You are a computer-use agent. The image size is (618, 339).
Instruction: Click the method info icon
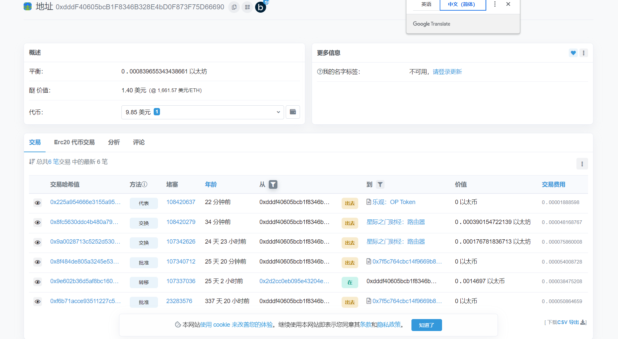coord(145,184)
